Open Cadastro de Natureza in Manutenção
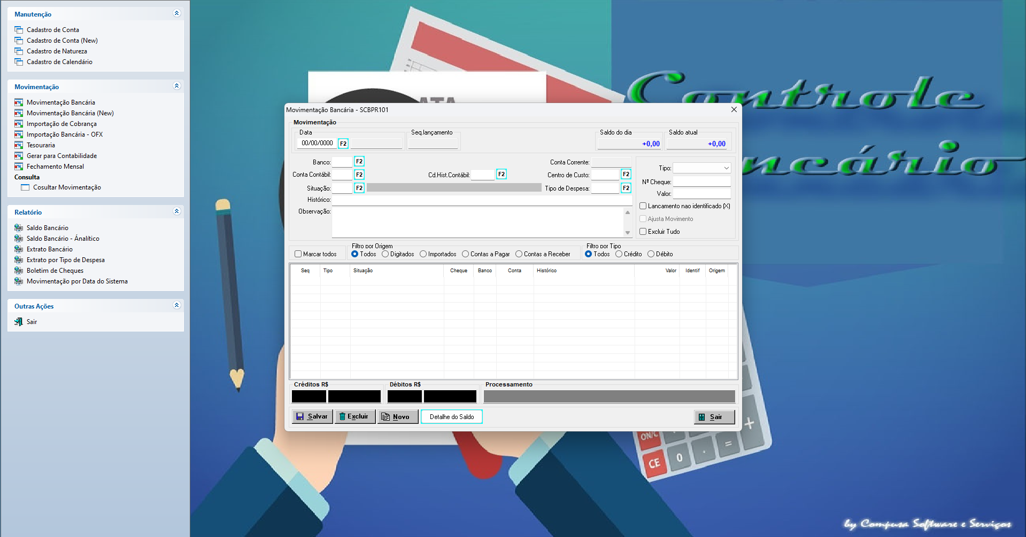This screenshot has width=1026, height=537. (57, 51)
